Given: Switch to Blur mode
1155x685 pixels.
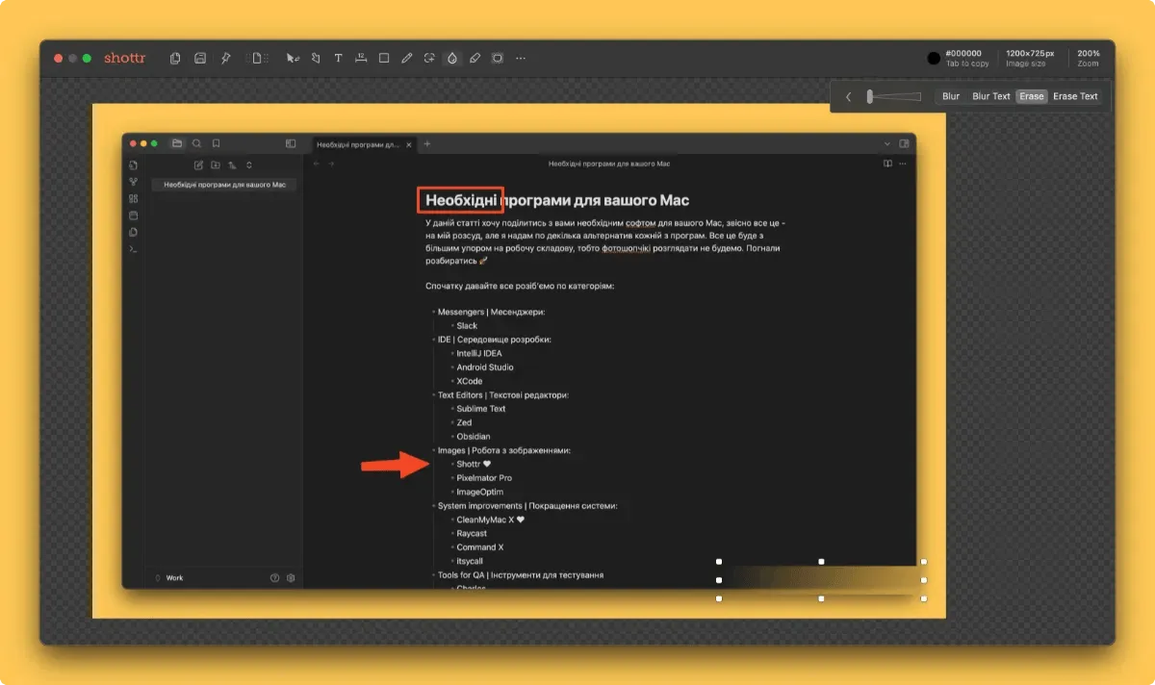Looking at the screenshot, I should (x=951, y=96).
